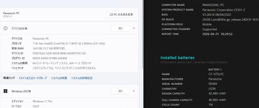Select the product ID 00355-63093 value

50,58
